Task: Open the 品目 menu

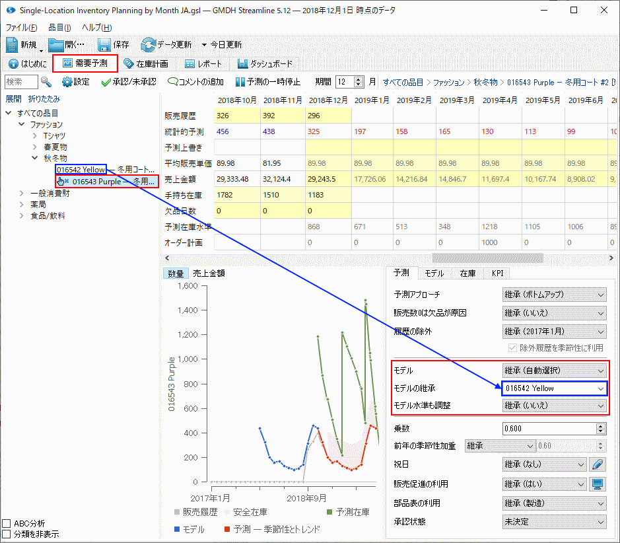Action: [x=59, y=28]
